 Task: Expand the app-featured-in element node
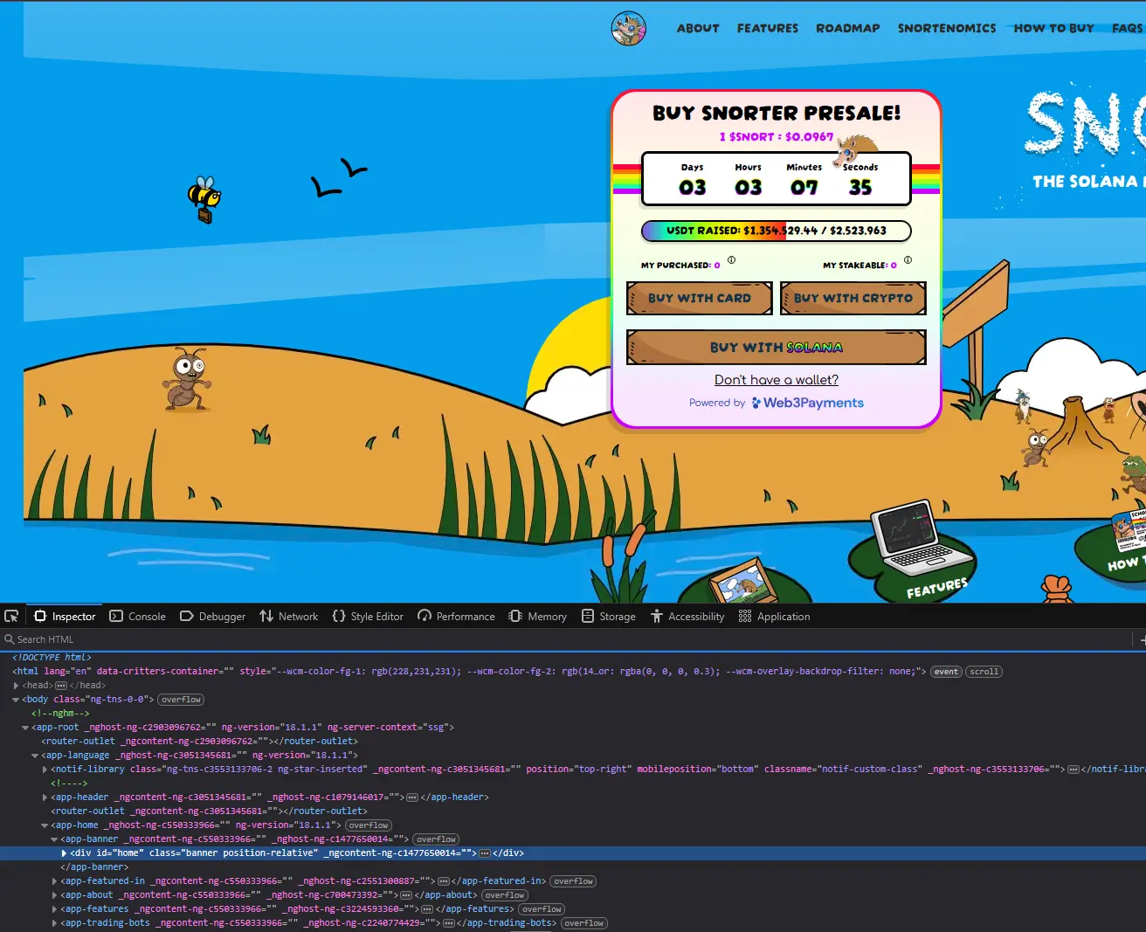[x=54, y=881]
